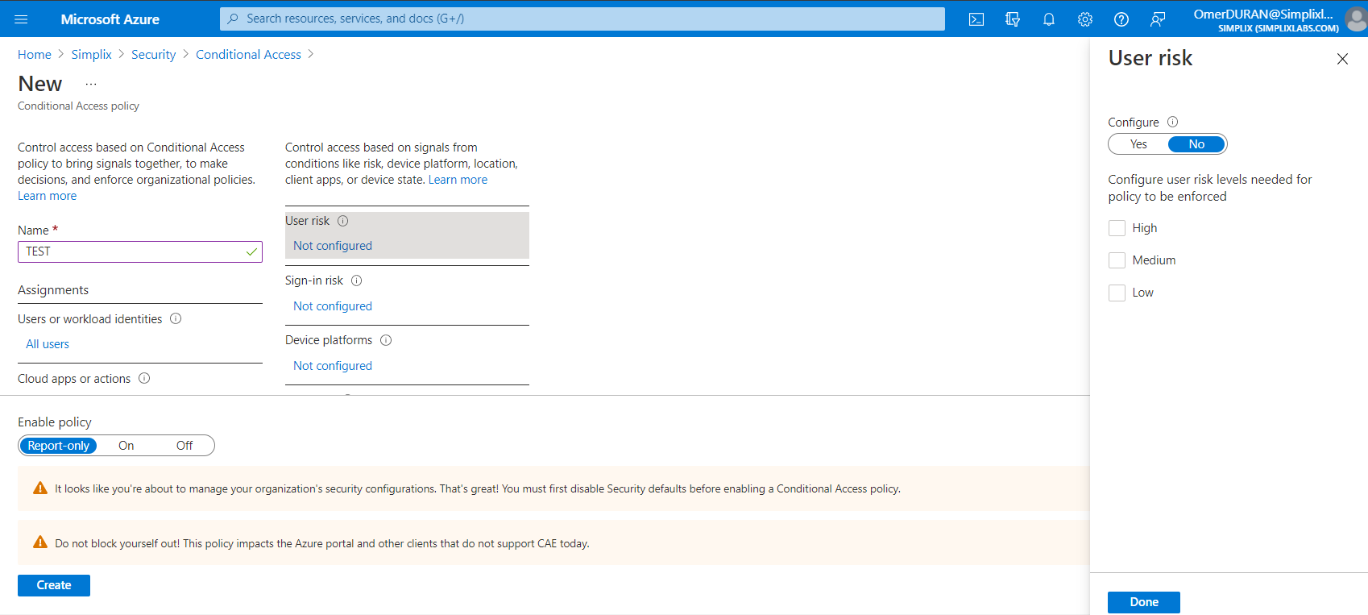Viewport: 1368px width, 615px height.
Task: Open Directories and subscriptions filter icon
Action: [1013, 19]
